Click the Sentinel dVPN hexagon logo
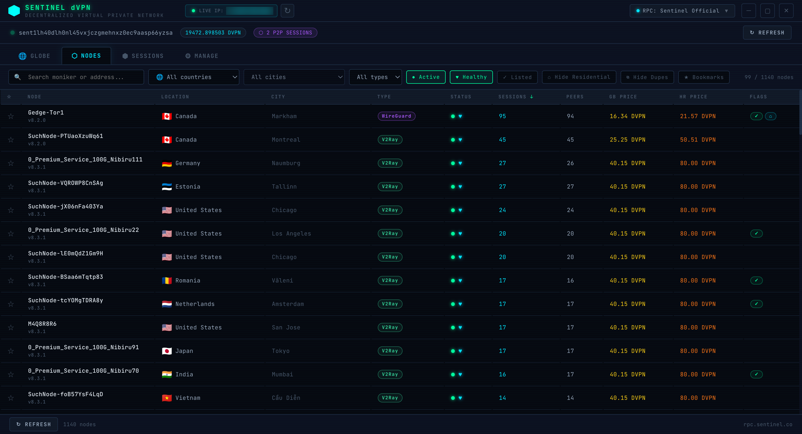 pyautogui.click(x=14, y=11)
